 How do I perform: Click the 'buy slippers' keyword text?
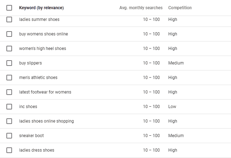coord(30,63)
